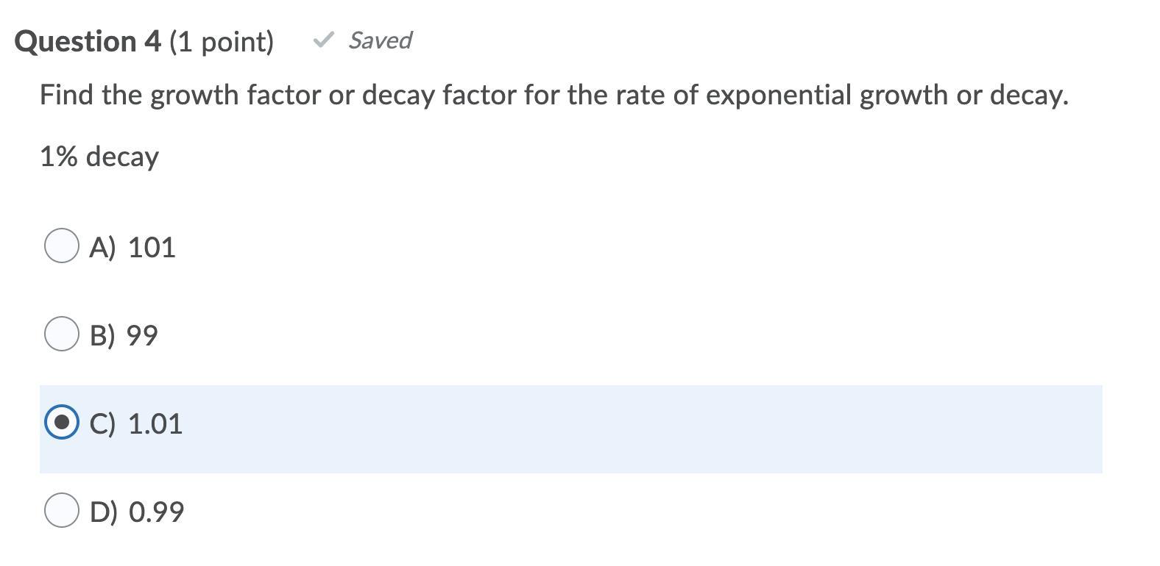Select radio button for answer A
Viewport: 1160px width, 566px height.
(62, 246)
